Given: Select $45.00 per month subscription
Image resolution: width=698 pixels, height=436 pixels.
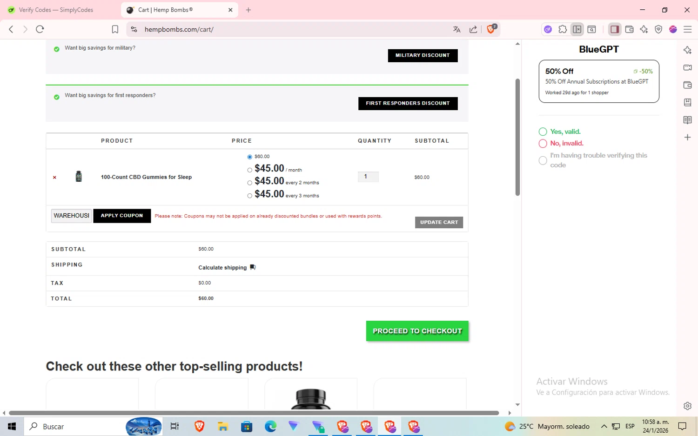Looking at the screenshot, I should click(x=250, y=170).
